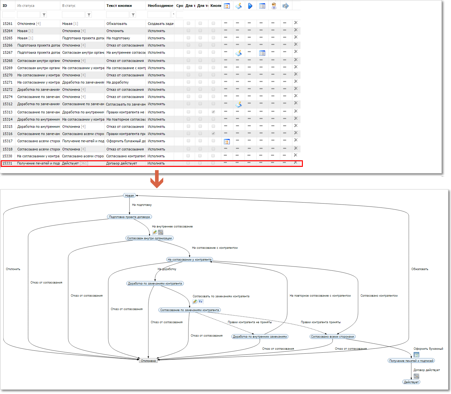The width and height of the screenshot is (451, 394).
Task: Tick the first checkbox in row 15264
Action: pyautogui.click(x=188, y=30)
